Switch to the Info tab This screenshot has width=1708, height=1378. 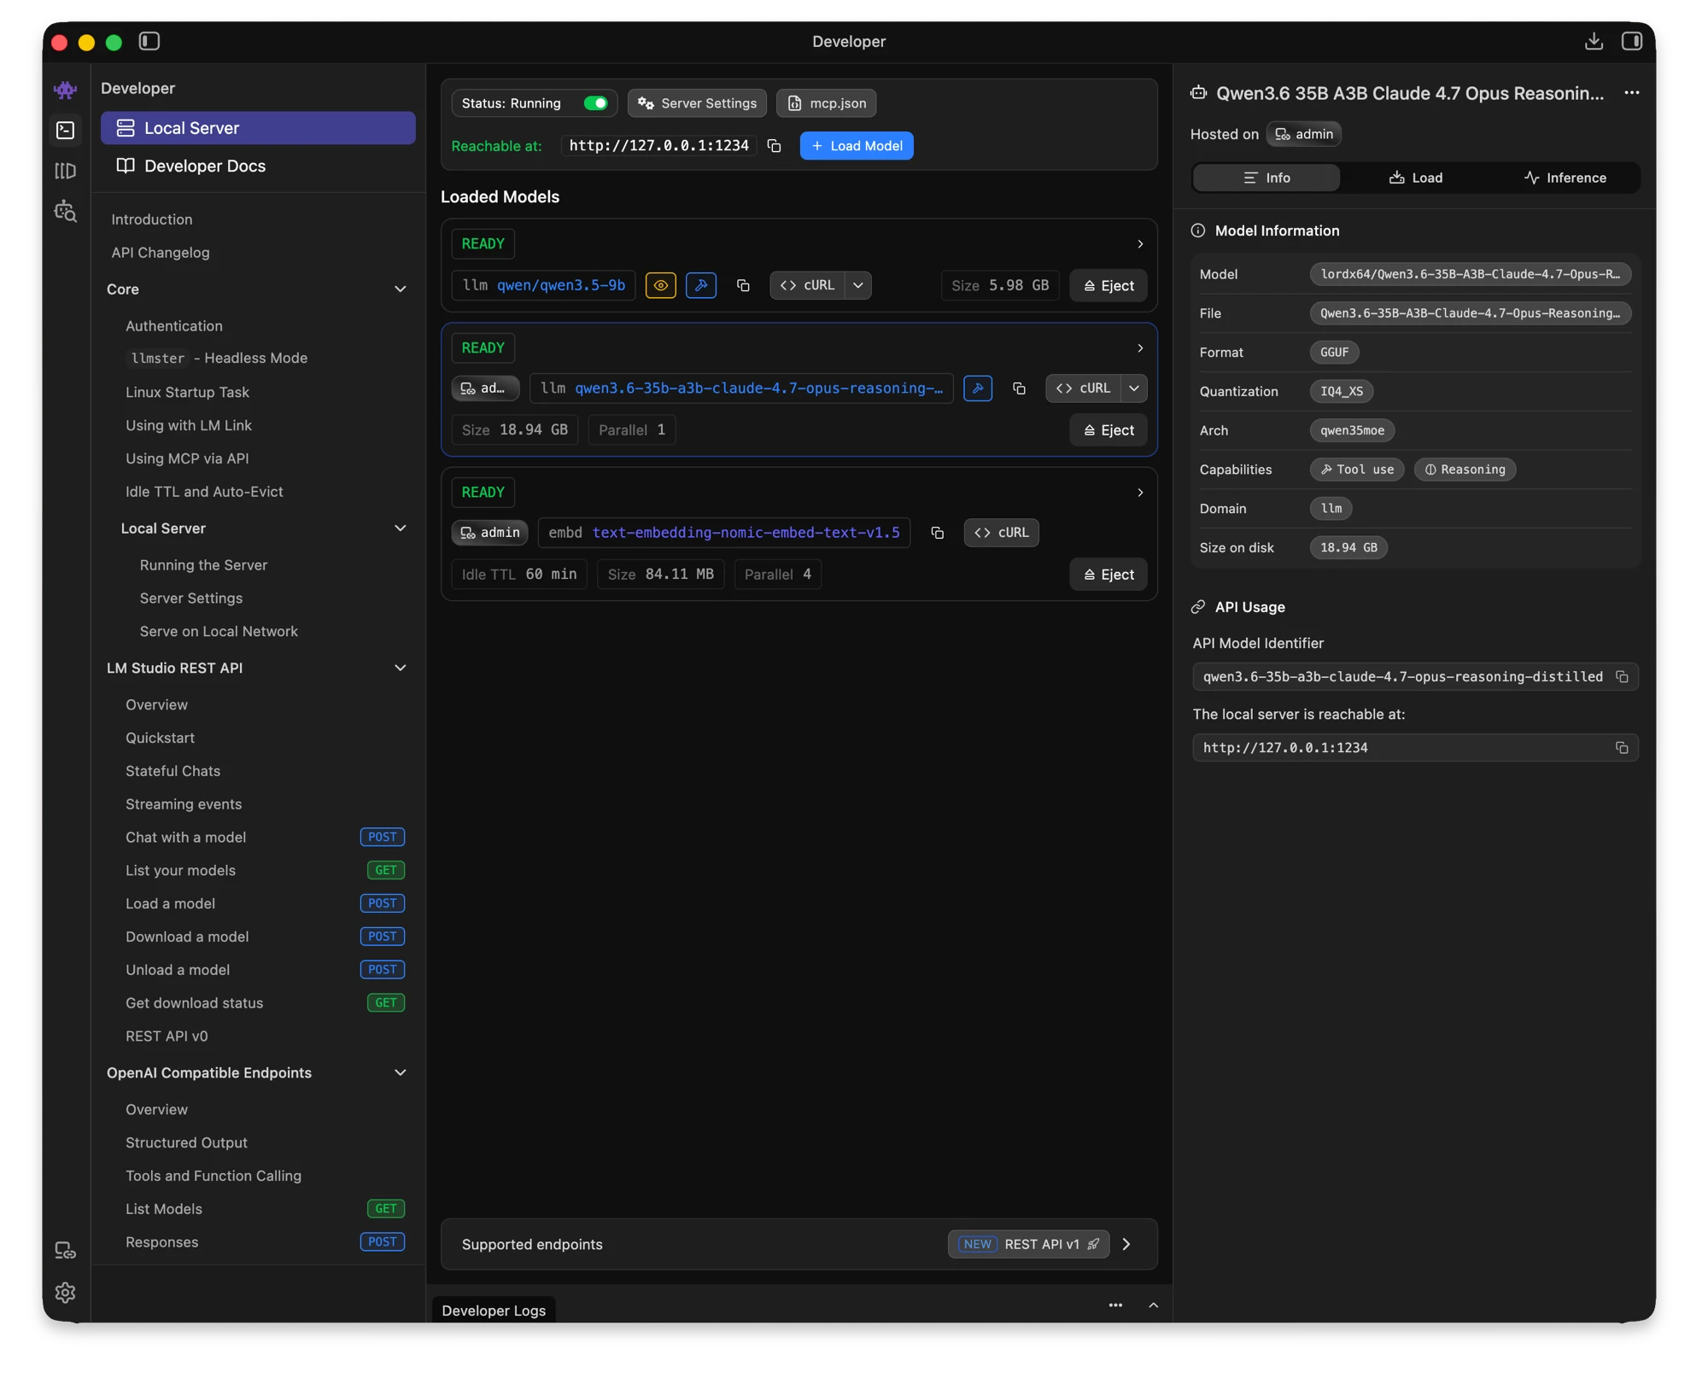pyautogui.click(x=1266, y=178)
